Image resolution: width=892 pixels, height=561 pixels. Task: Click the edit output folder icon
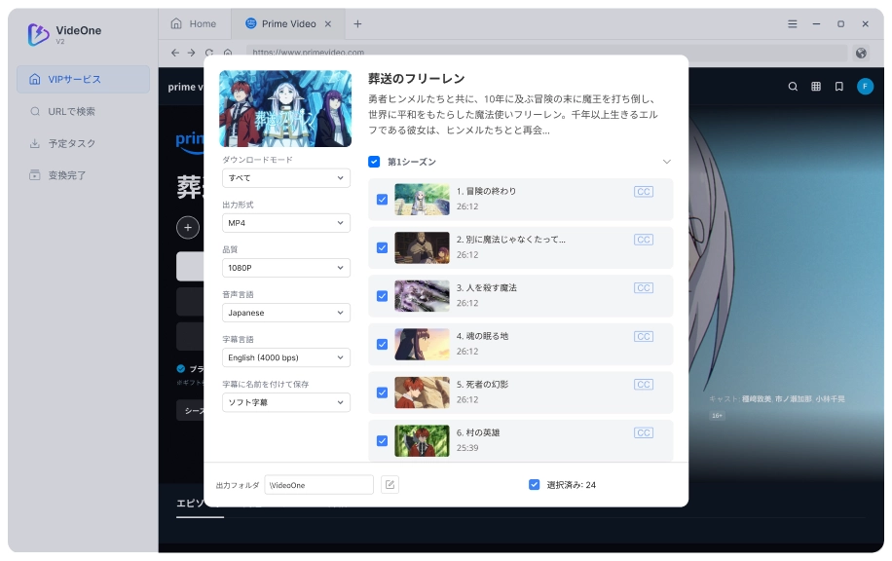click(x=390, y=485)
